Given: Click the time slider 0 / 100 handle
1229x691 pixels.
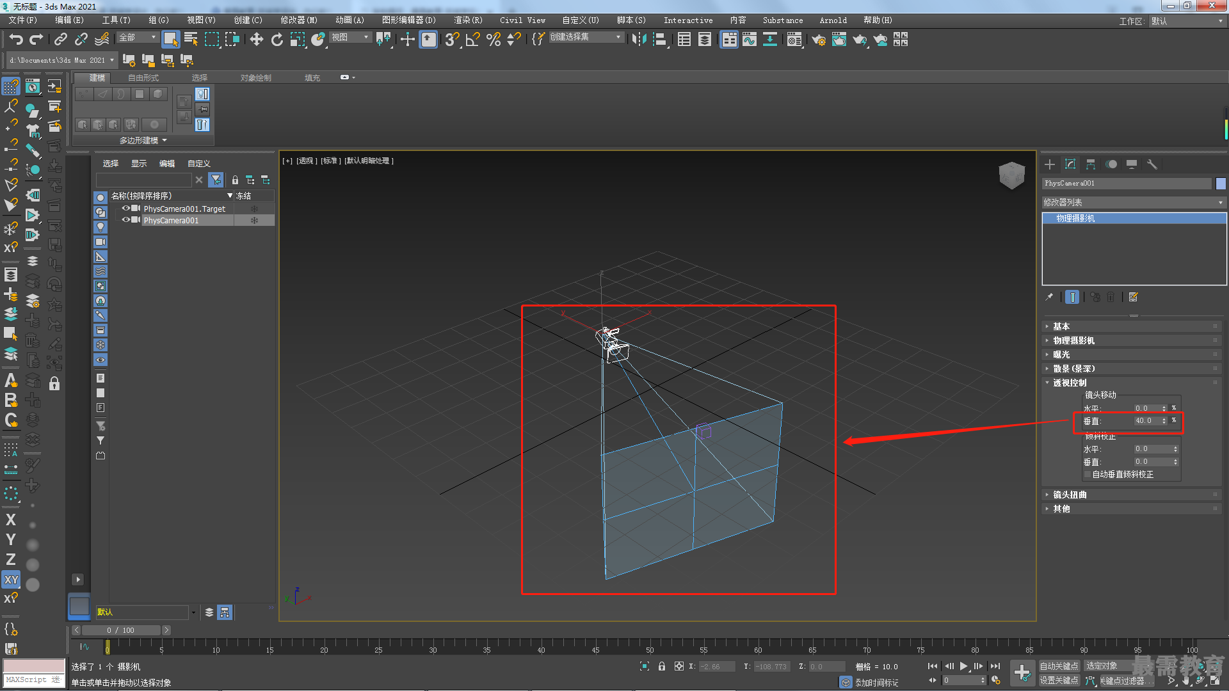Looking at the screenshot, I should [x=121, y=630].
